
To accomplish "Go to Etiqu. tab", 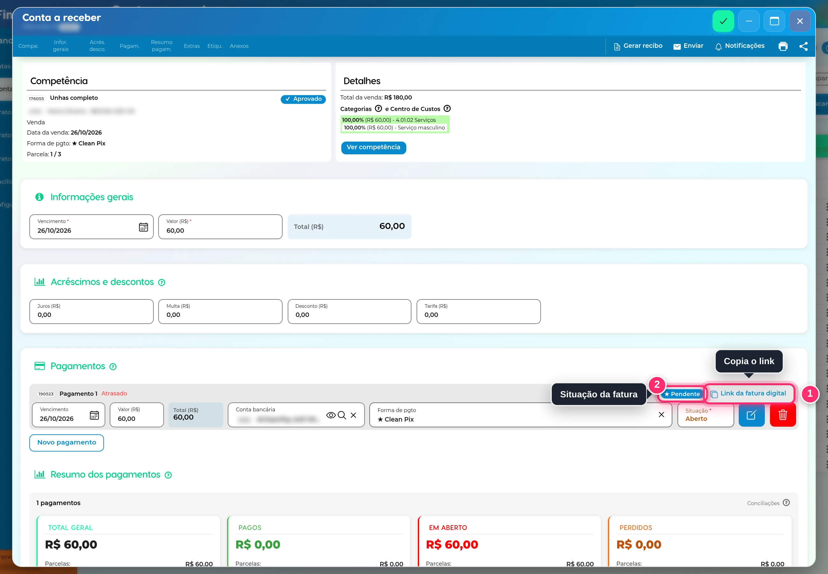I will [215, 46].
